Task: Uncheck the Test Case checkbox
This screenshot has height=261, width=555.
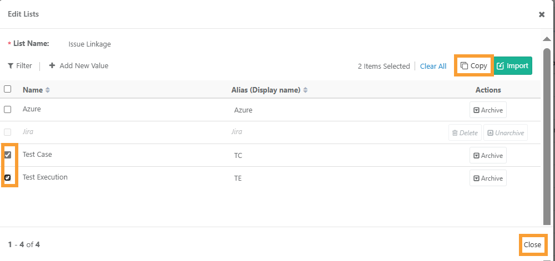Action: [7, 155]
